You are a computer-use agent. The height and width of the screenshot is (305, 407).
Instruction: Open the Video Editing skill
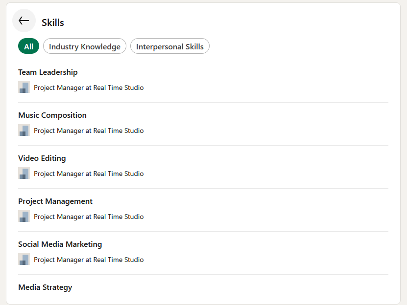pos(42,158)
